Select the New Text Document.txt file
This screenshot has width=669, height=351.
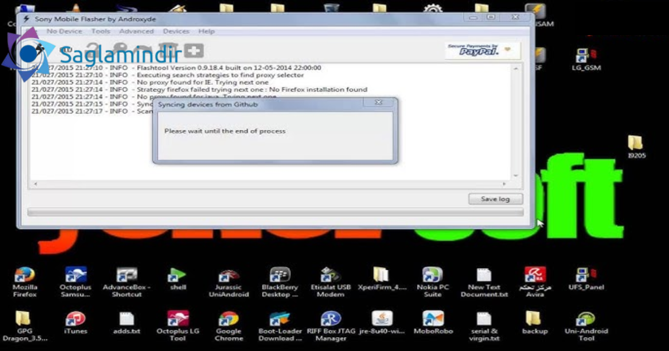(x=484, y=282)
